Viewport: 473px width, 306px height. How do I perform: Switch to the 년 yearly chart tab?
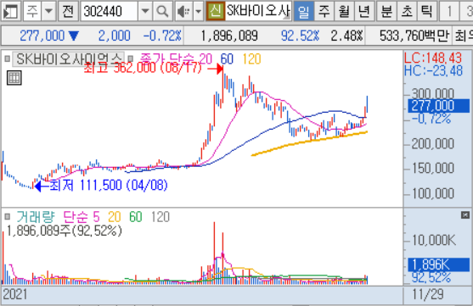coord(364,12)
